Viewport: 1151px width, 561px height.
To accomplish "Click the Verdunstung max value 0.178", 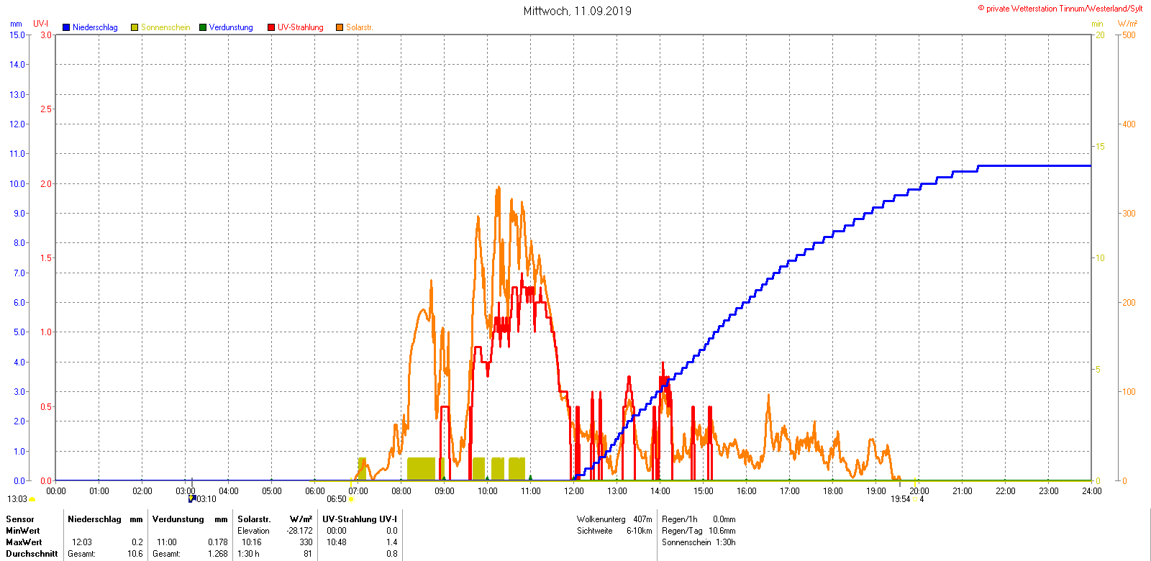I will [218, 542].
